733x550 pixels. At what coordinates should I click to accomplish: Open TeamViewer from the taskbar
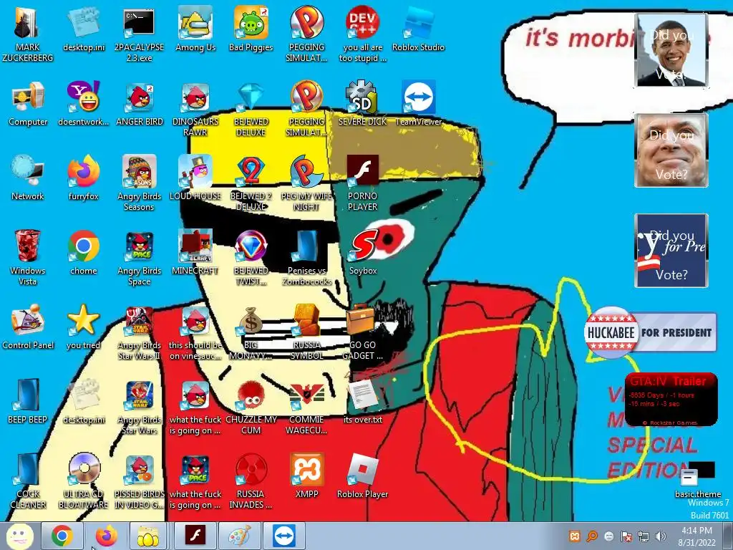[283, 536]
